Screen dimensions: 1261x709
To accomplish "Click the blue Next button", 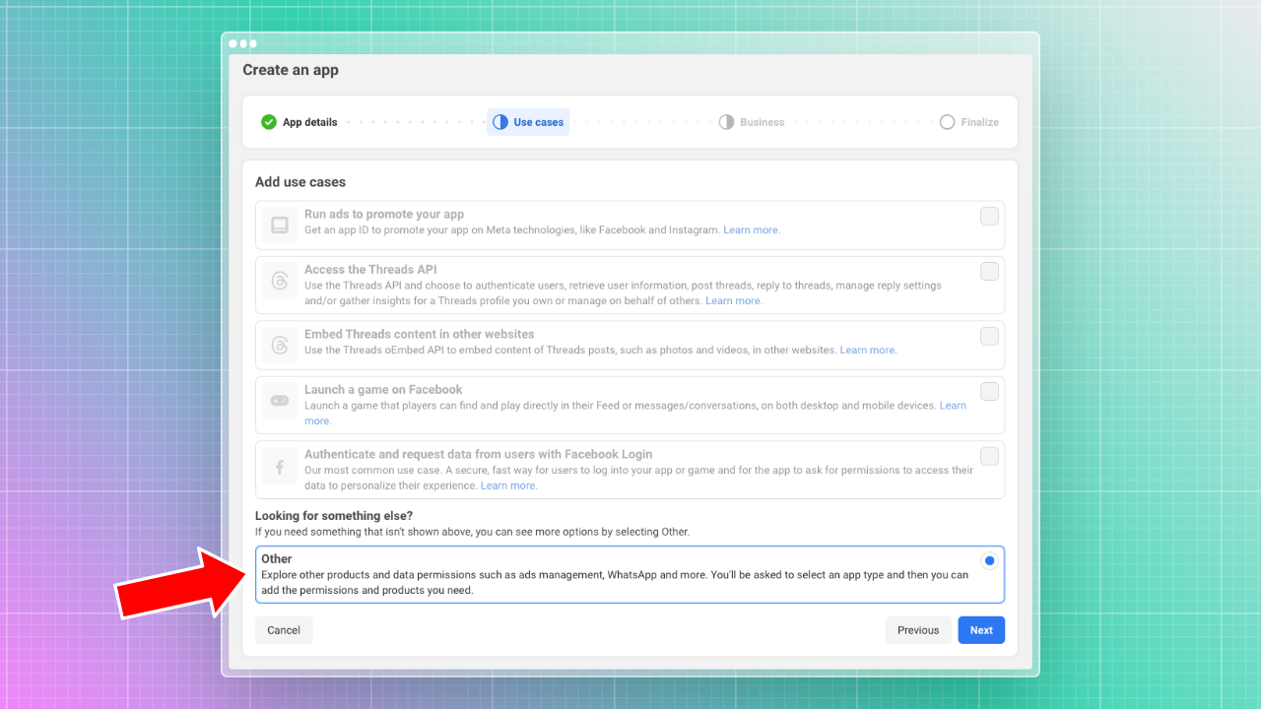I will 981,630.
